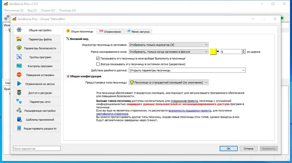Click the Меню запуска tab icon

[x=129, y=31]
